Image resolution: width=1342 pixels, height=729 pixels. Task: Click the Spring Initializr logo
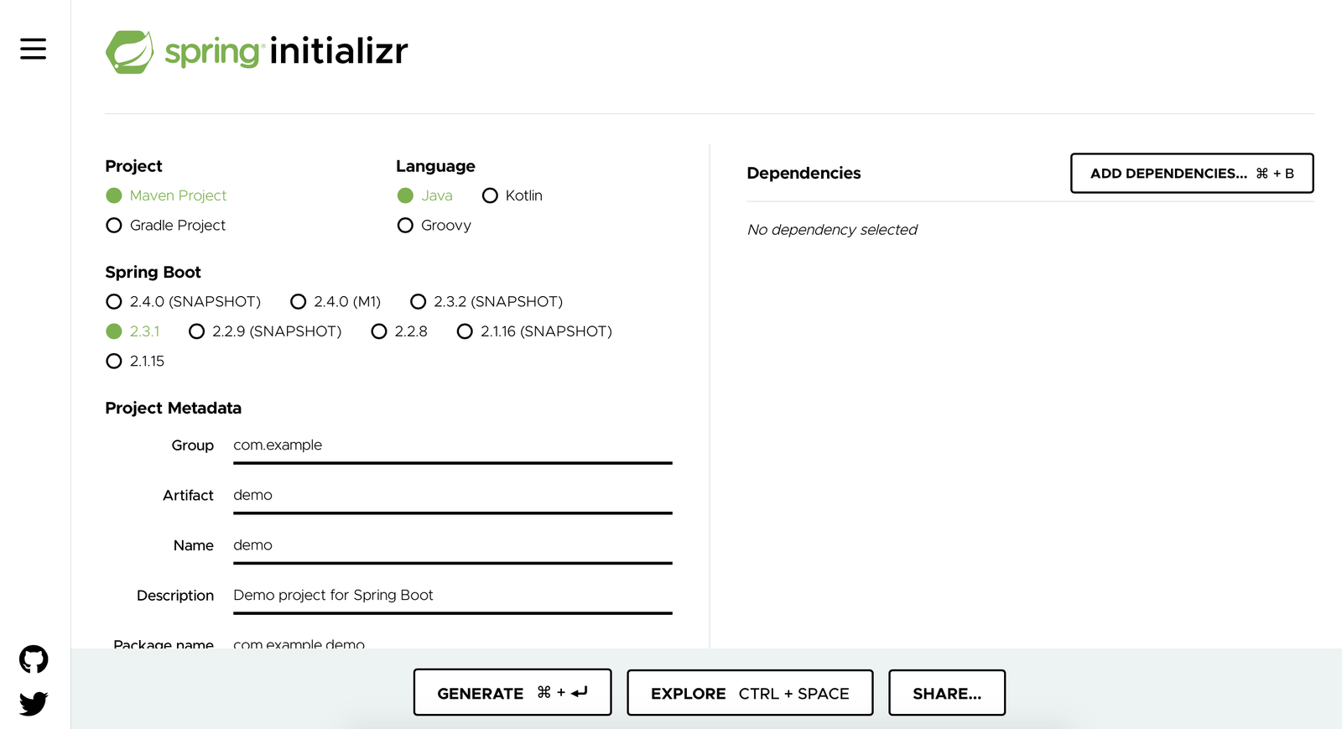pos(257,51)
